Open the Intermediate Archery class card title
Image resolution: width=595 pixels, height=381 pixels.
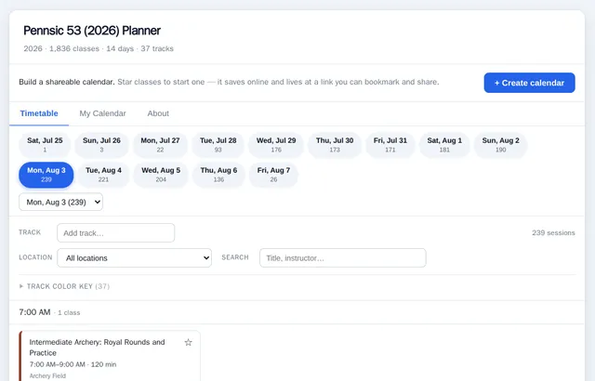click(x=97, y=348)
